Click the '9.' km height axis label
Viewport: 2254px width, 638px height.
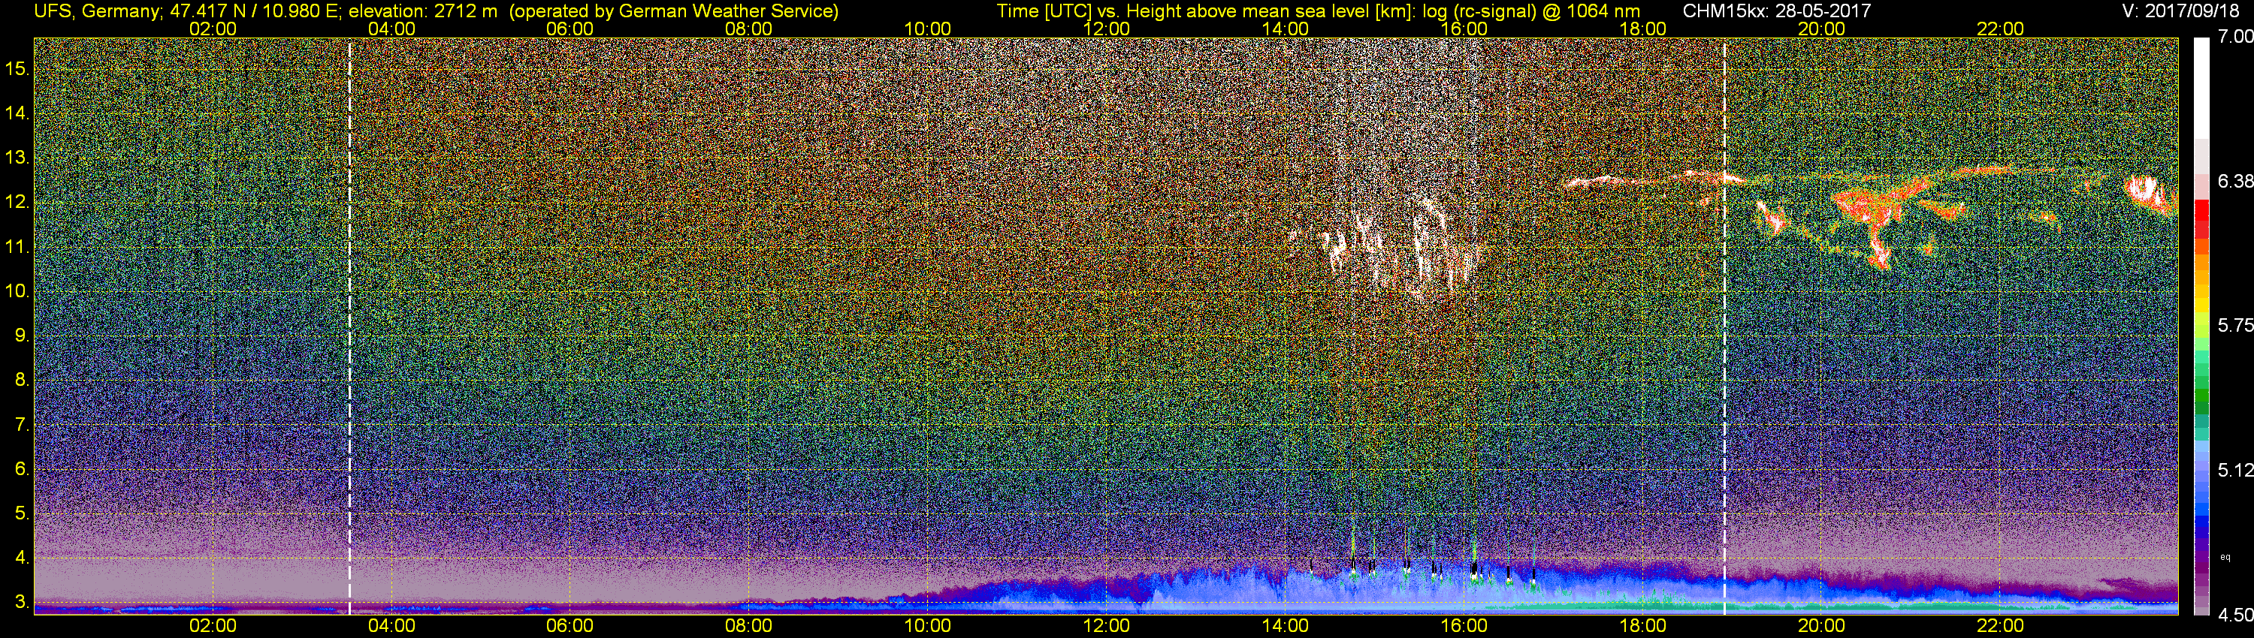click(x=22, y=336)
